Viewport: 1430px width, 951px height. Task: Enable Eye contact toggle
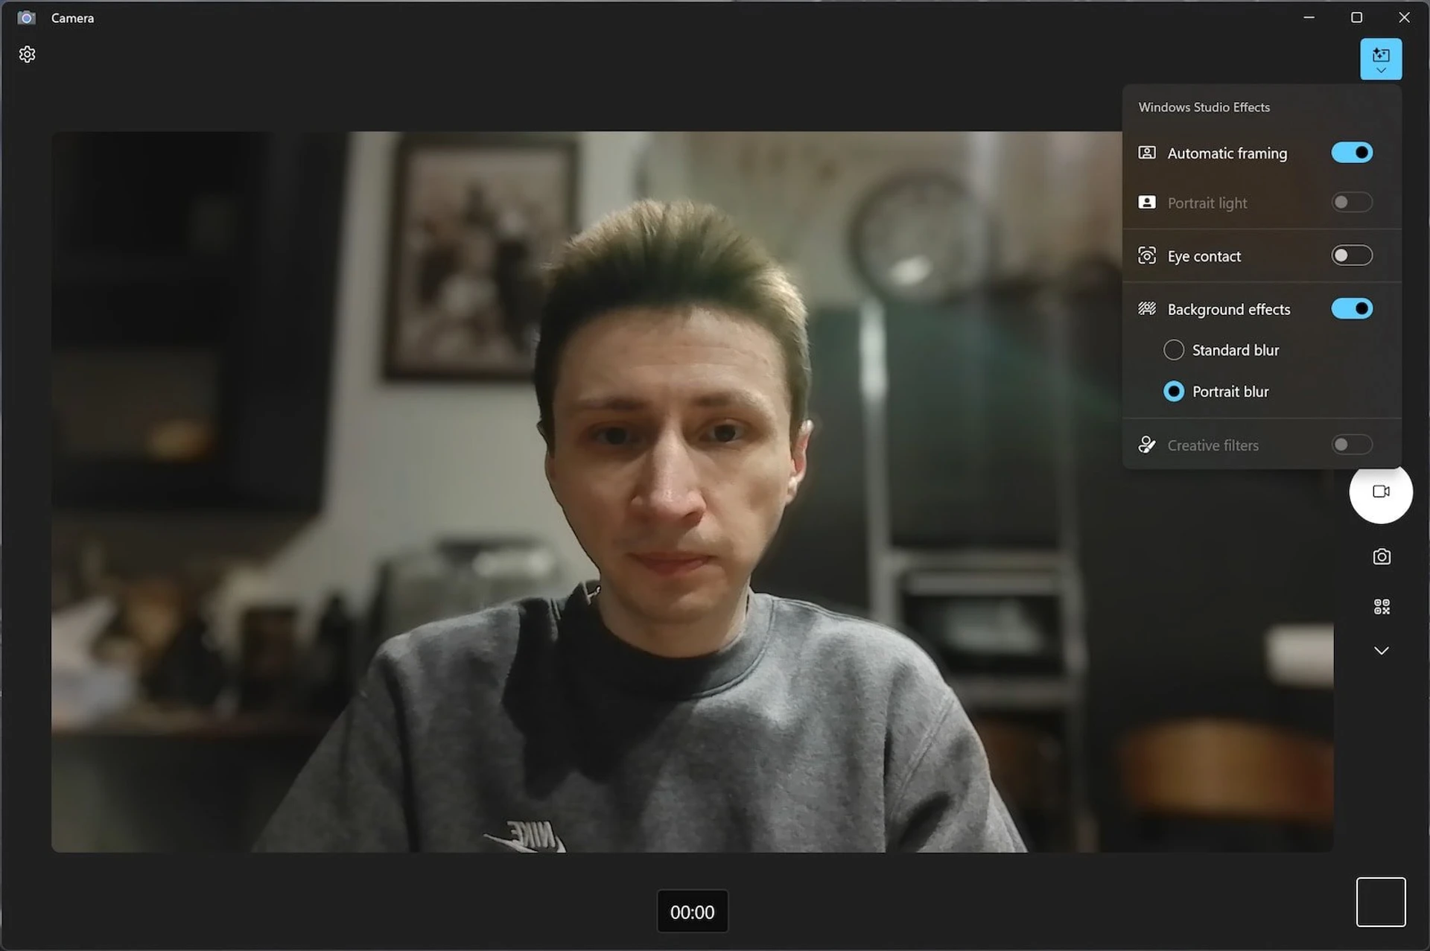click(x=1351, y=256)
